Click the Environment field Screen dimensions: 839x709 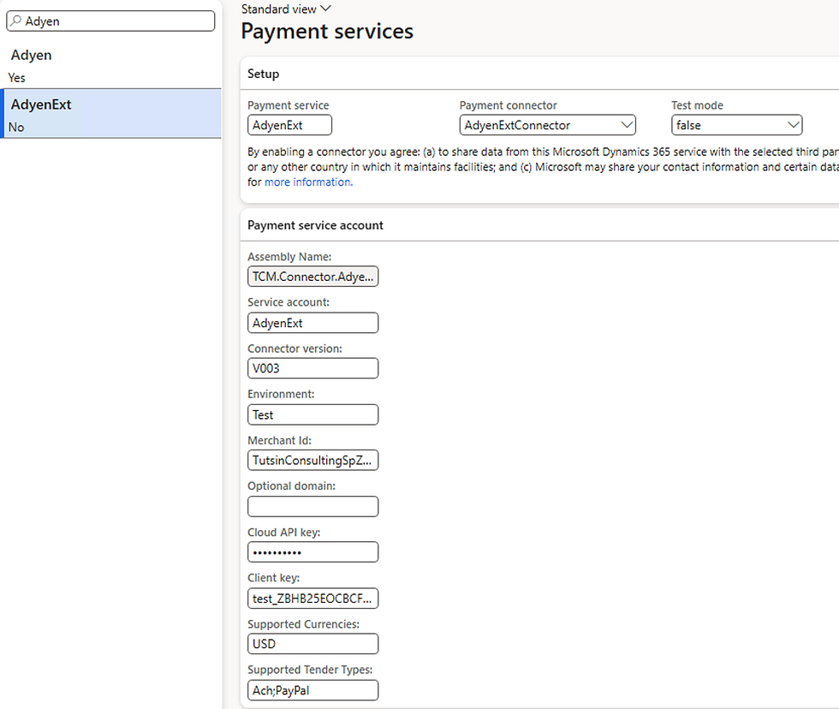click(312, 414)
